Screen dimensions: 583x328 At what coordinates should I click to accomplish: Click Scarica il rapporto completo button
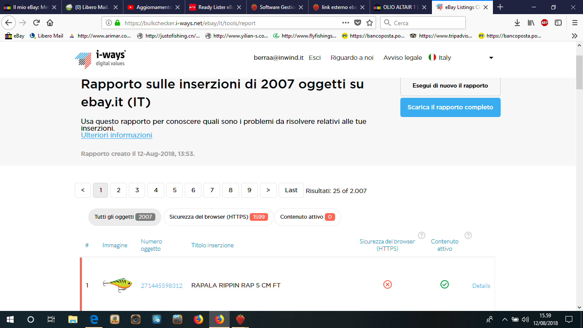coord(450,107)
